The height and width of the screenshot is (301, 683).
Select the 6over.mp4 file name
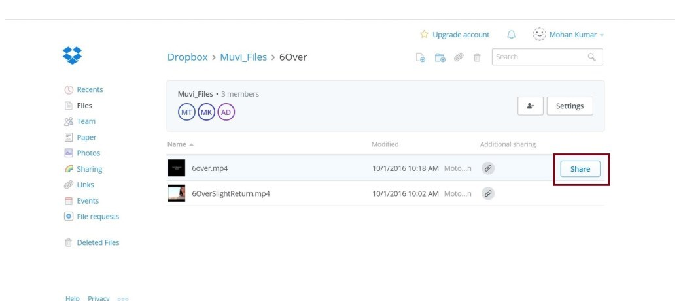click(209, 168)
